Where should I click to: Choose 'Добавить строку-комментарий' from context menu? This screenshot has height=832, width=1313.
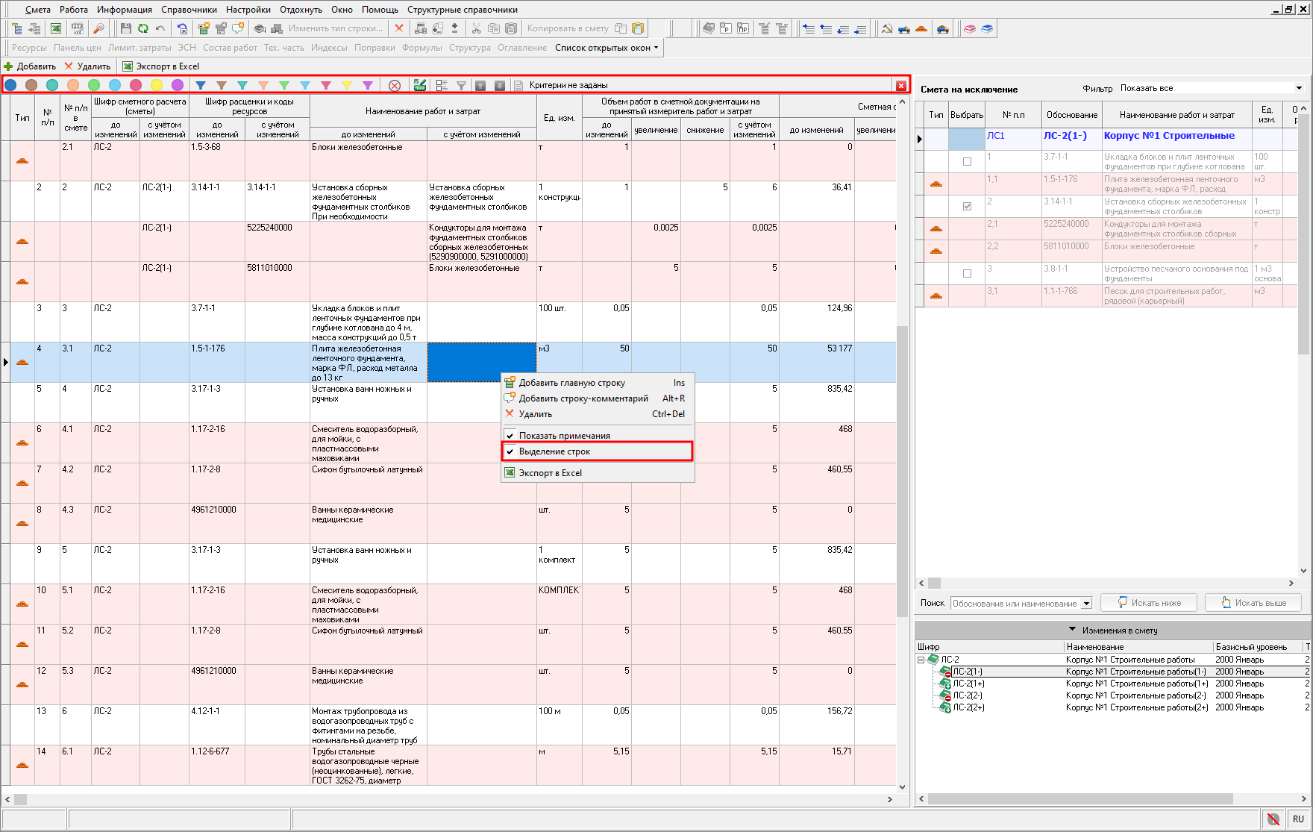coord(598,398)
